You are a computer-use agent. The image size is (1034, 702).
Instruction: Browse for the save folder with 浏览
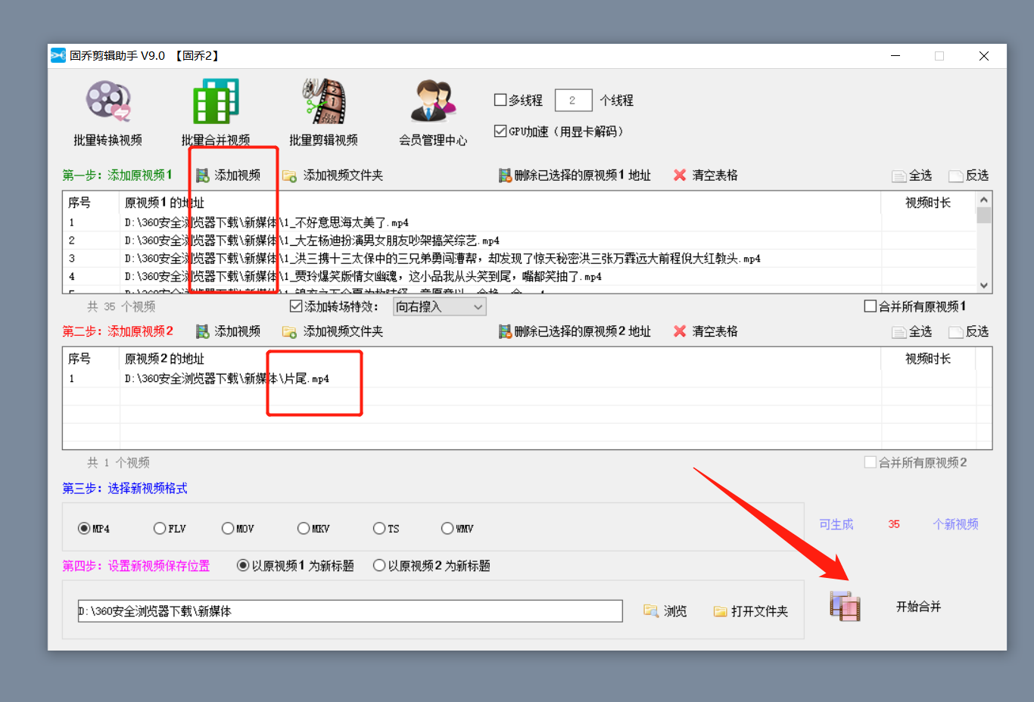click(665, 611)
